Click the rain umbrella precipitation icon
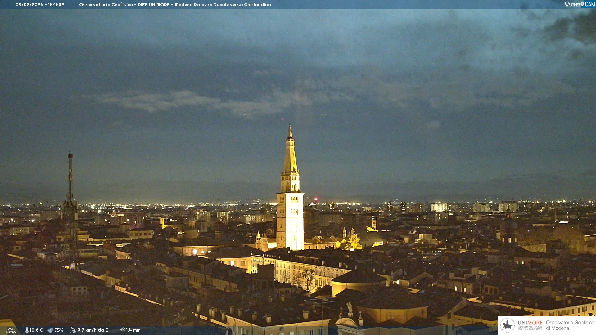Screen dimensions: 596x335 (x=122, y=330)
